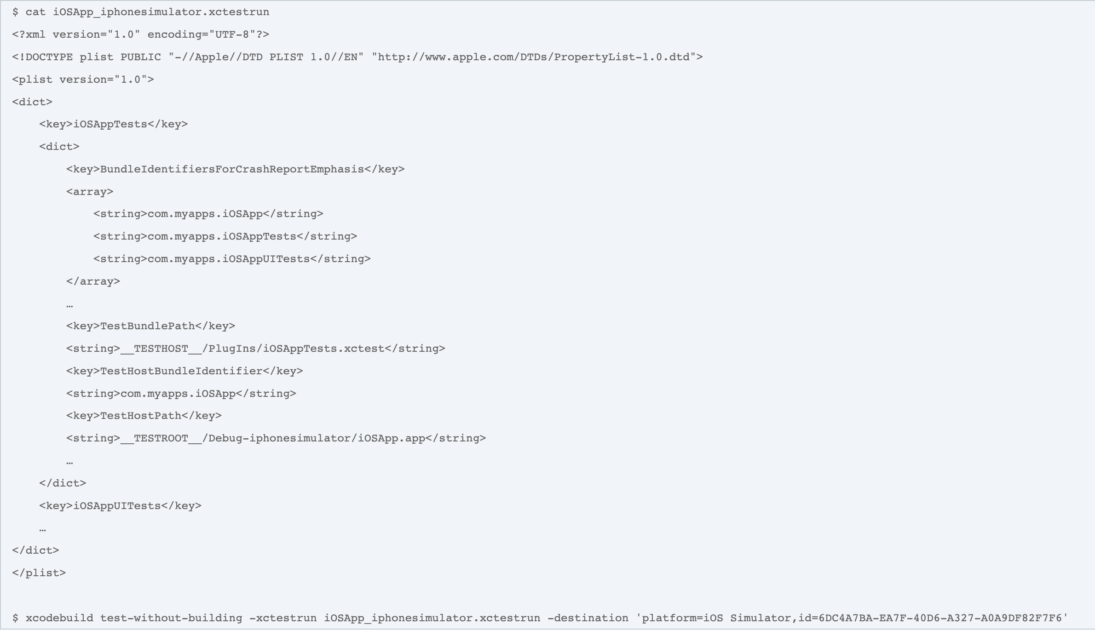This screenshot has width=1095, height=630.
Task: Click the TestHostBundleIdentifier key line
Action: click(x=185, y=371)
